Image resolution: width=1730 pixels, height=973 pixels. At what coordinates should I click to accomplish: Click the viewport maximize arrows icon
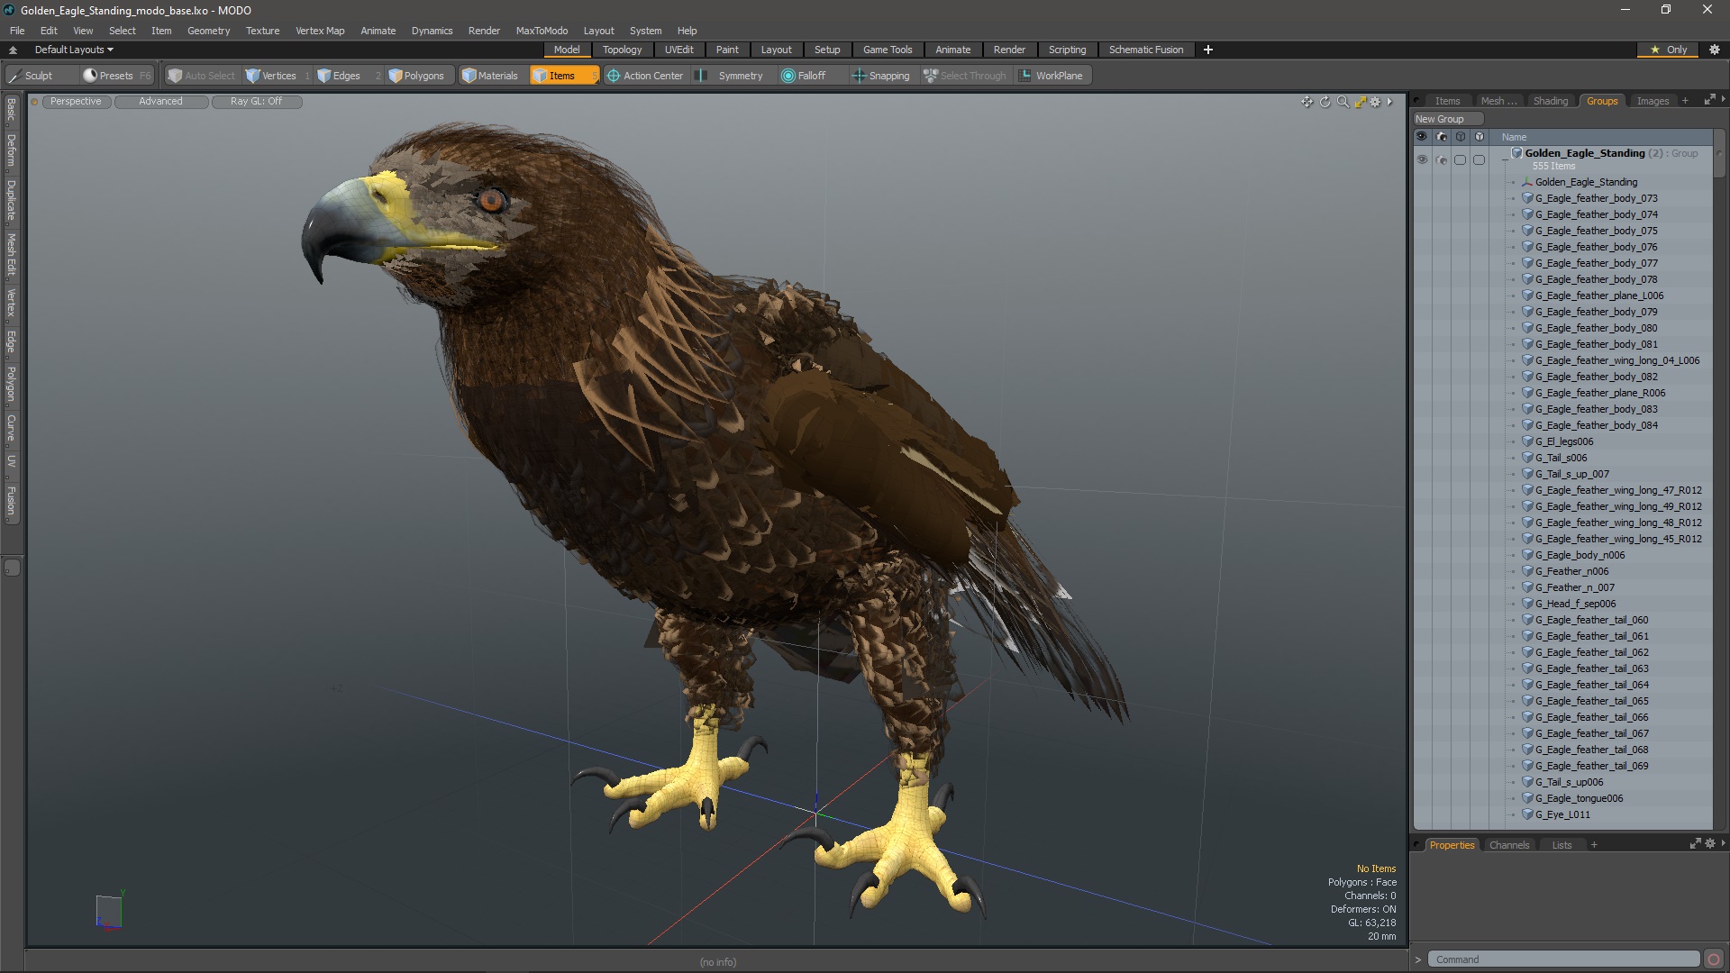point(1360,102)
